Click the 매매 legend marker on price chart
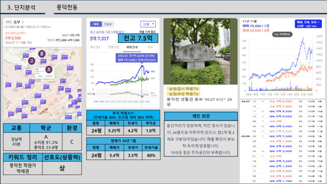The width and height of the screenshot is (327, 184). pyautogui.click(x=153, y=72)
